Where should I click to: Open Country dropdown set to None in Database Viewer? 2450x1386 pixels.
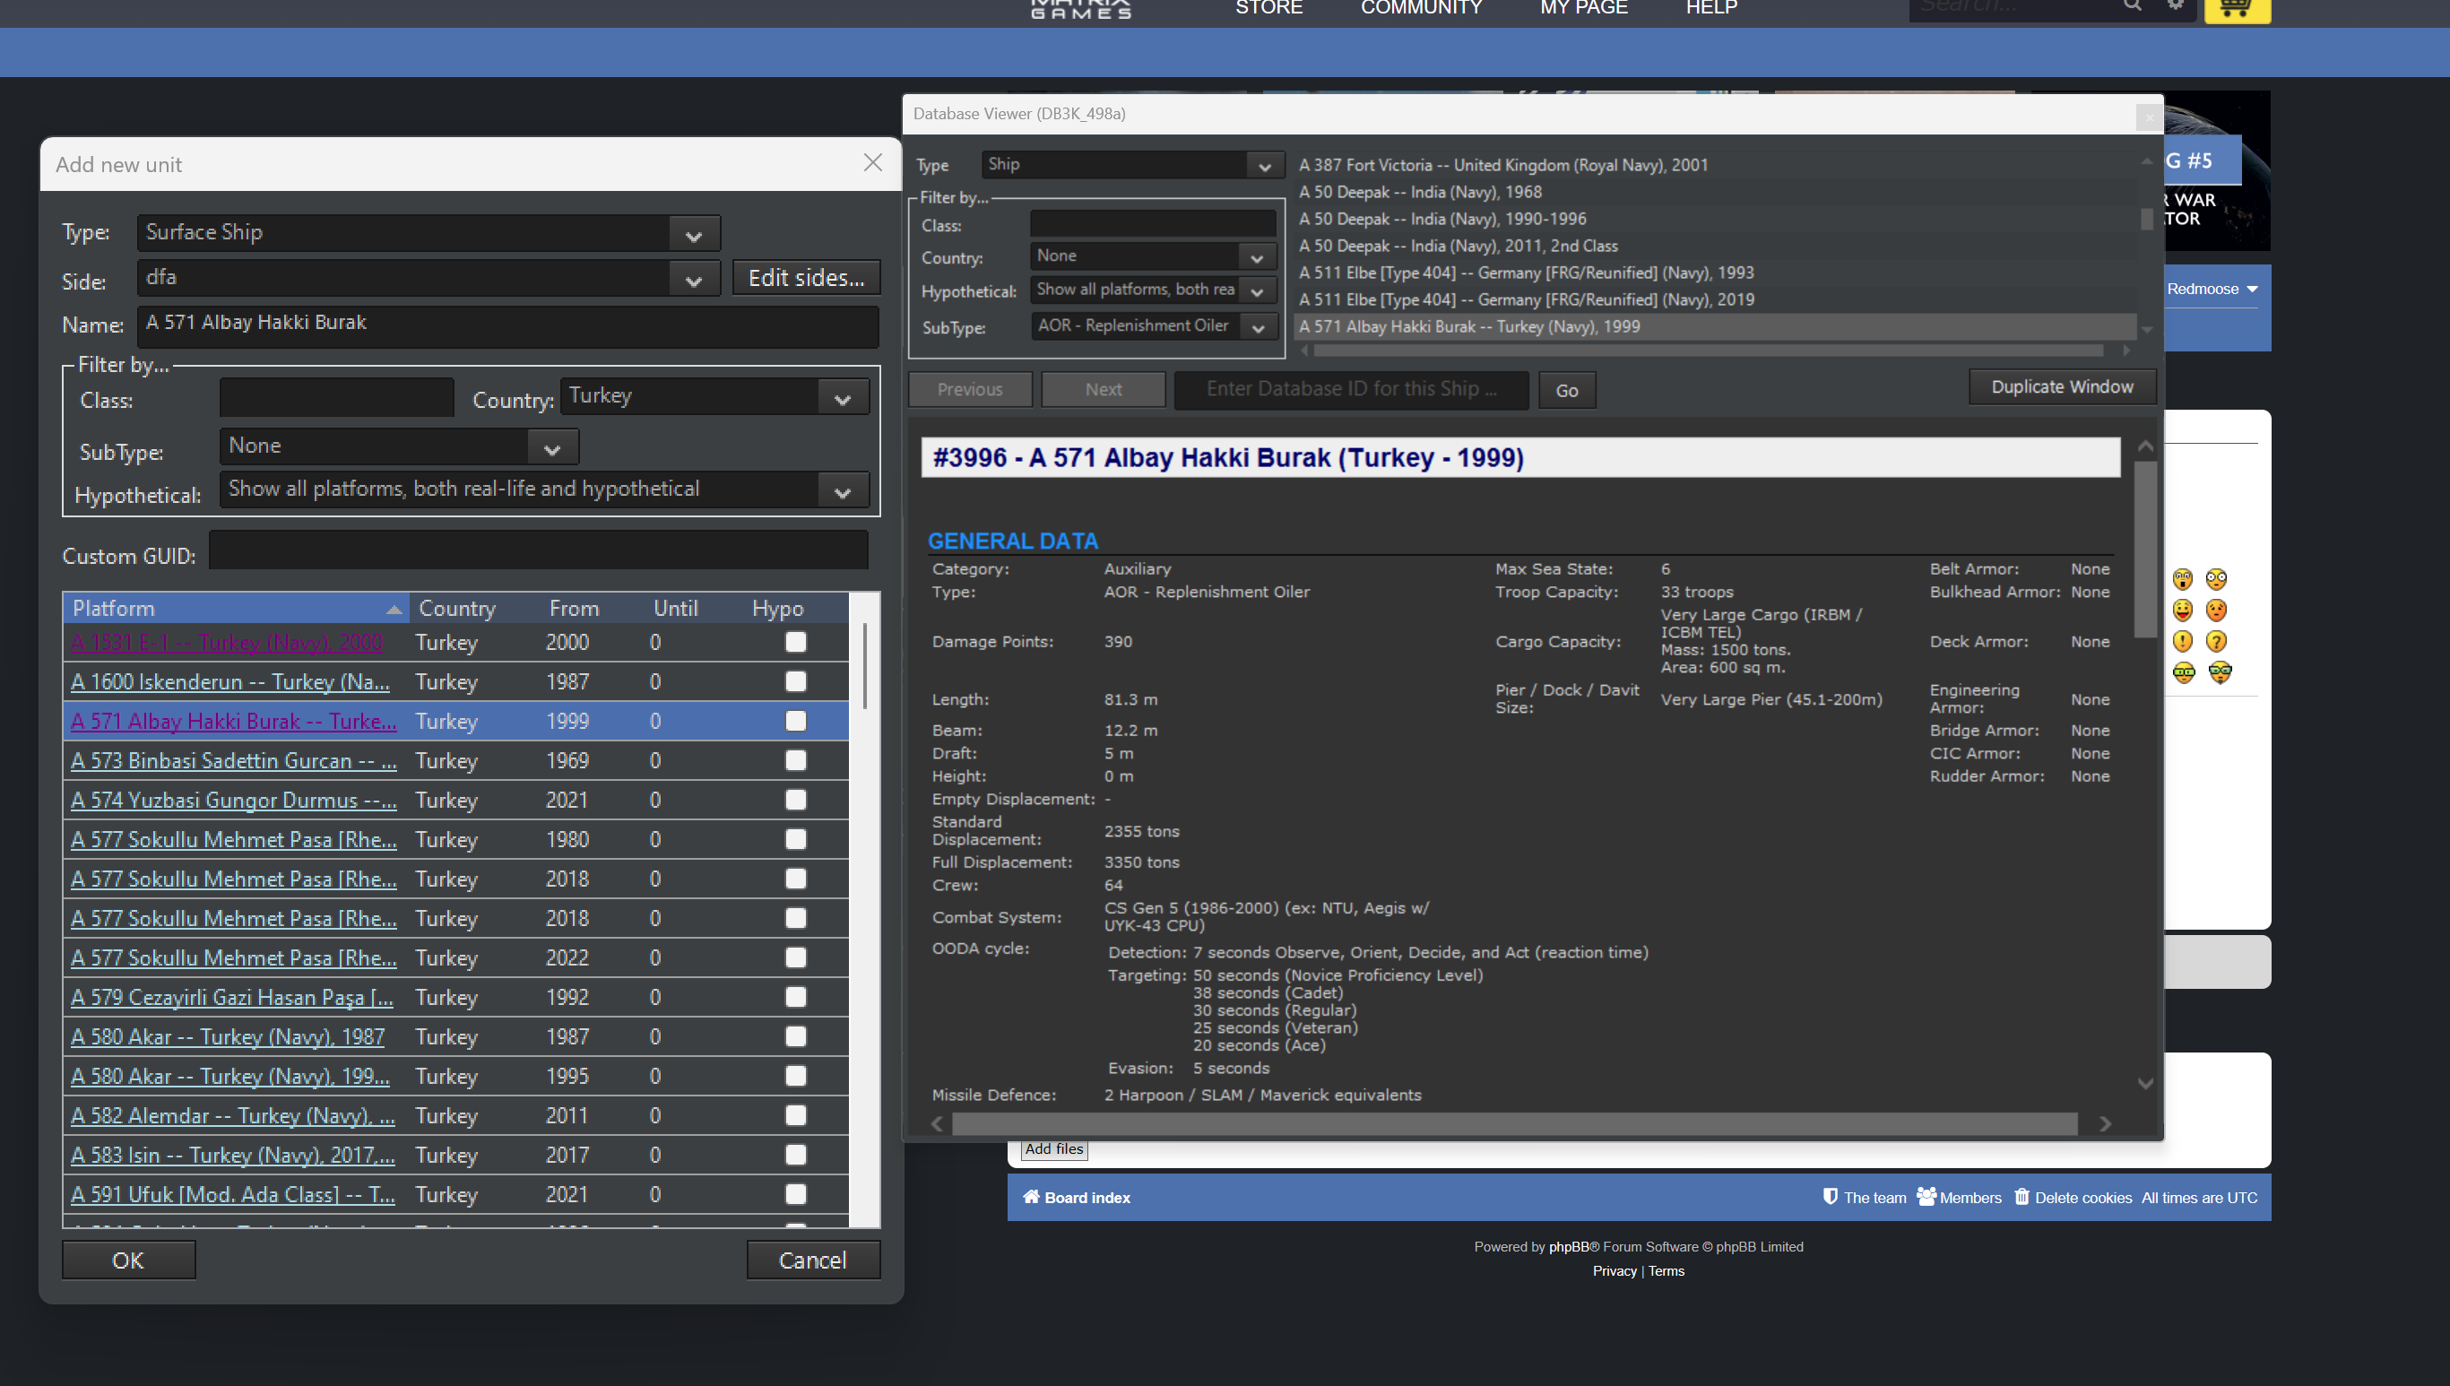pos(1153,256)
